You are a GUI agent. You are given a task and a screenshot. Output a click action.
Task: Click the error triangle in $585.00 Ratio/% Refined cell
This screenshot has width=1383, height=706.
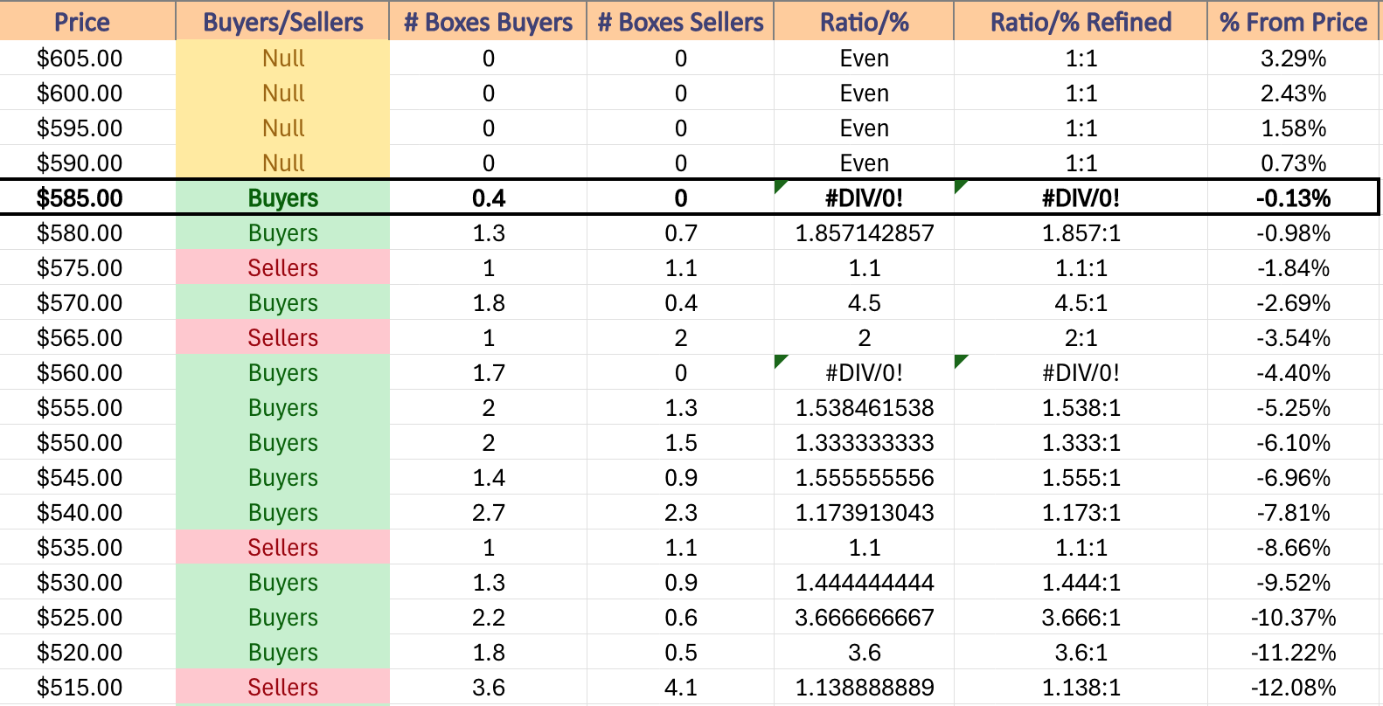(x=960, y=185)
